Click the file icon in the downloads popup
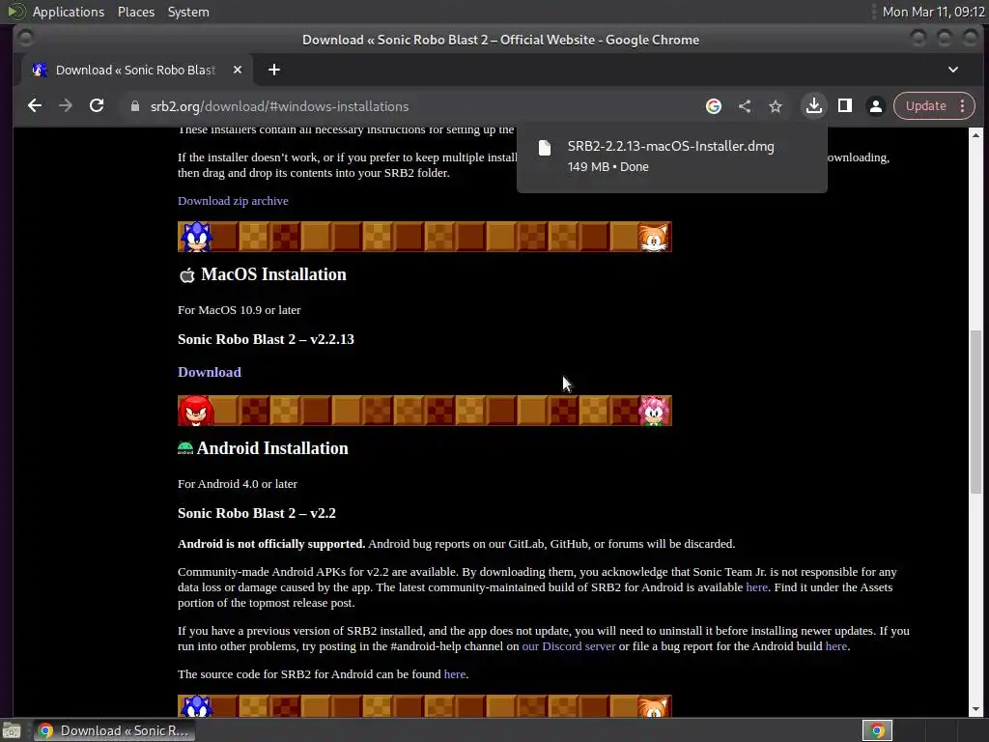The height and width of the screenshot is (742, 989). 545,148
